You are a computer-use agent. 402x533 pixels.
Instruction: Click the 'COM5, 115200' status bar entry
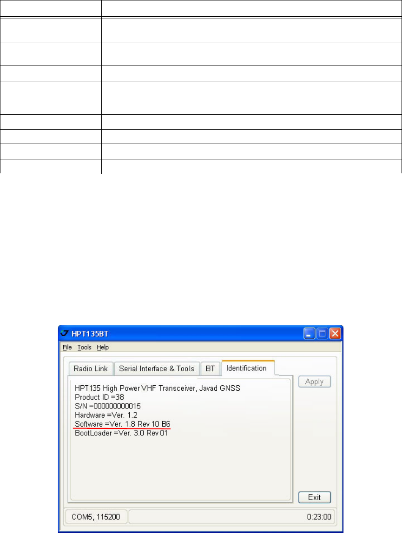96,517
